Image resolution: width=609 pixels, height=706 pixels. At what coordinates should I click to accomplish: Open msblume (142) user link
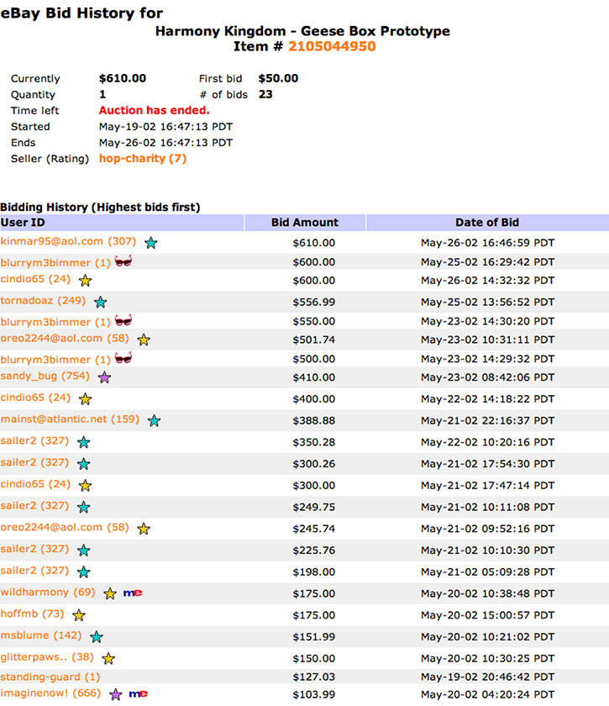(x=41, y=635)
